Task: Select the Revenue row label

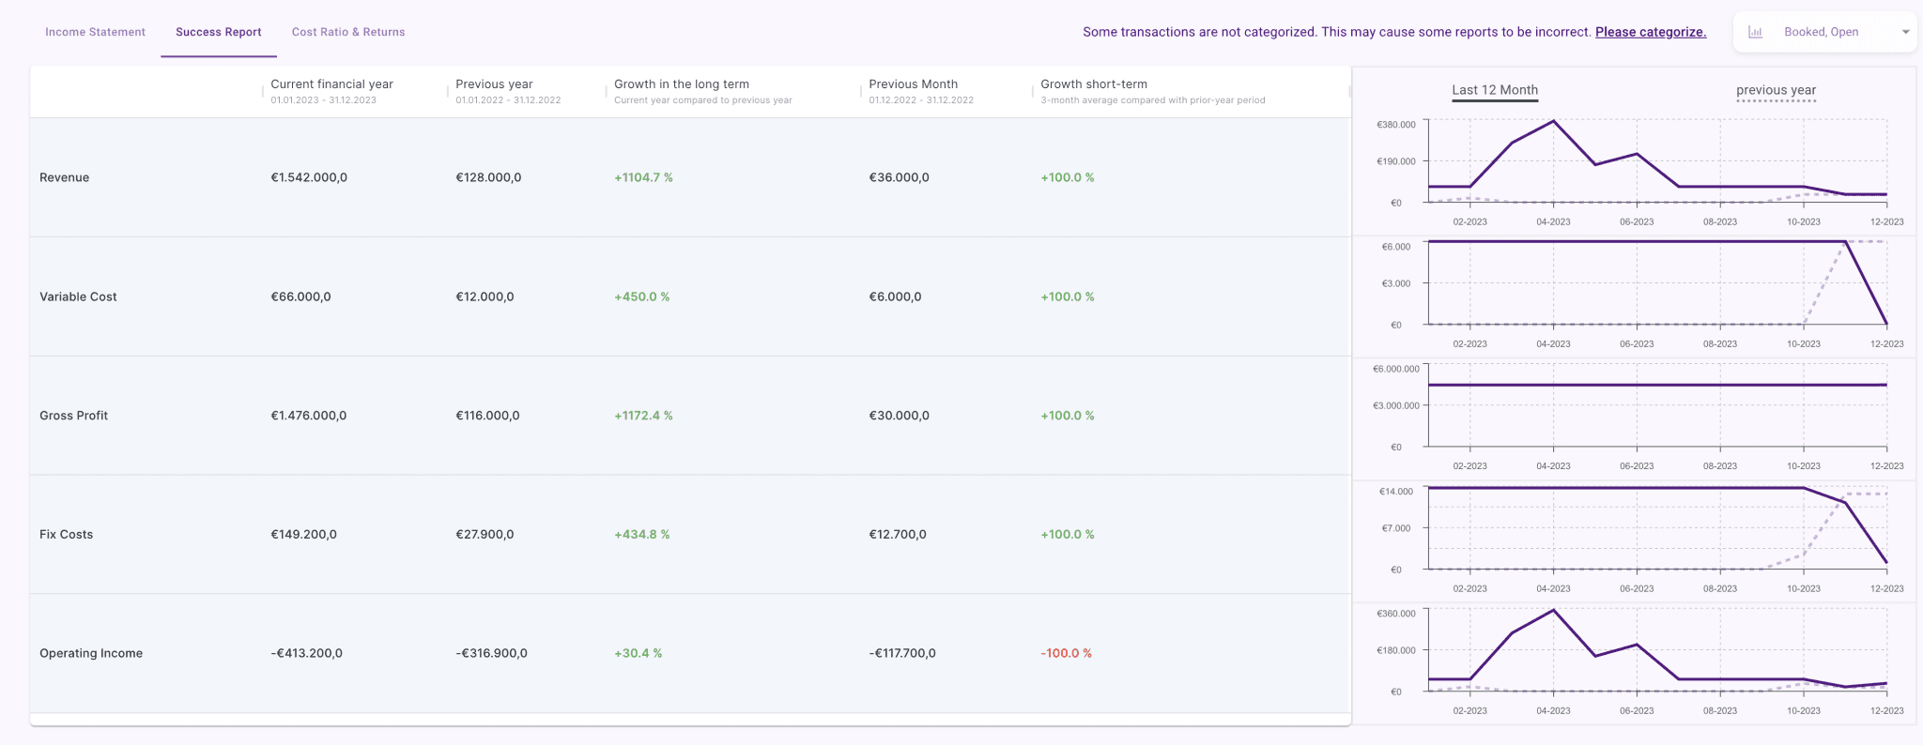Action: click(x=64, y=177)
